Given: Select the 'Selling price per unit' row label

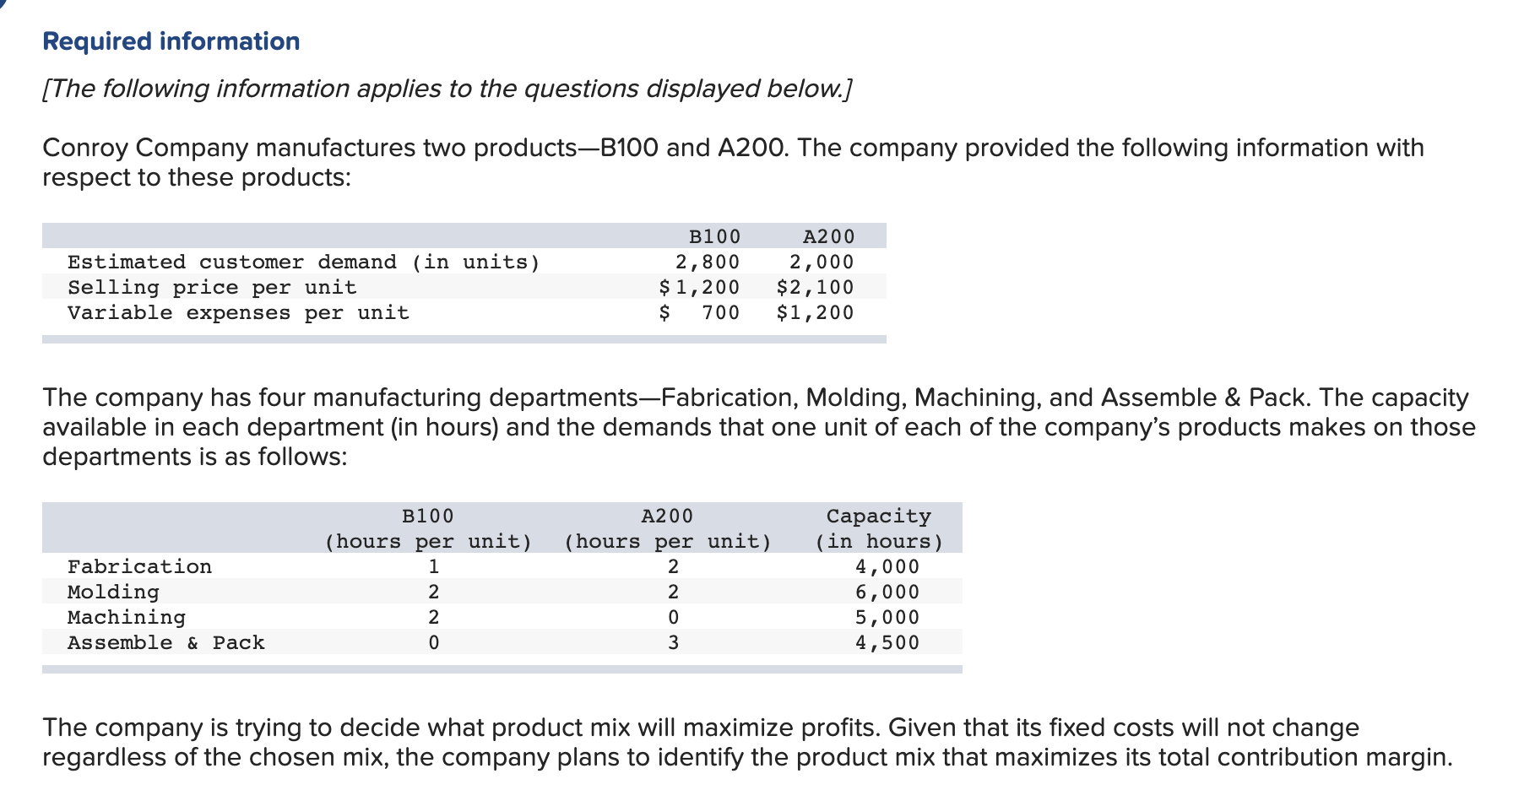Looking at the screenshot, I should [x=212, y=287].
